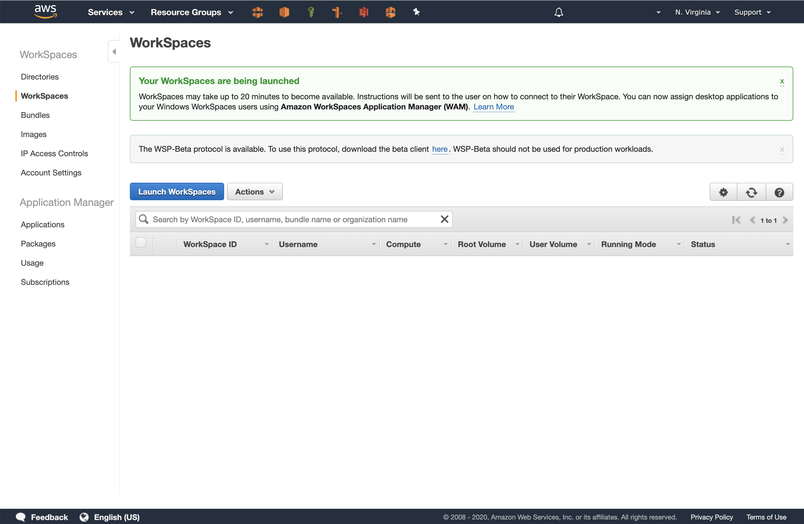Image resolution: width=804 pixels, height=524 pixels.
Task: Click the globe language icon
Action: tap(84, 517)
